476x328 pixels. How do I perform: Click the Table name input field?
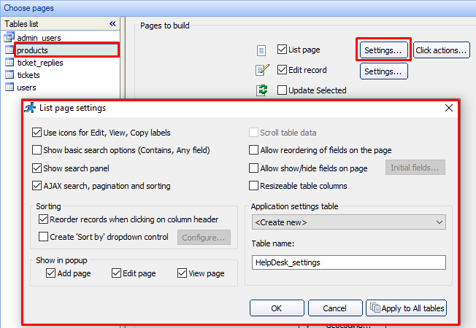pyautogui.click(x=348, y=262)
